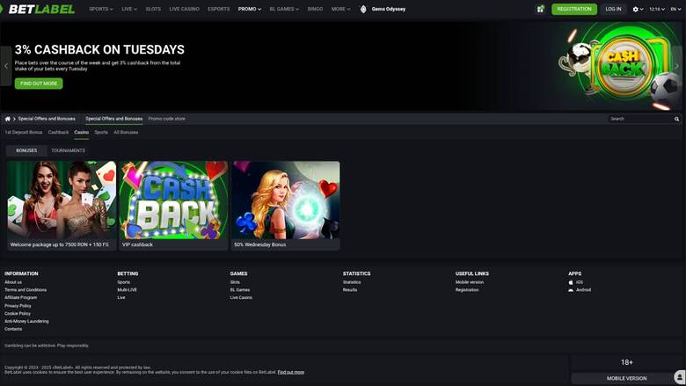Open Privacy Policy footer link
The height and width of the screenshot is (386, 686).
[18, 306]
